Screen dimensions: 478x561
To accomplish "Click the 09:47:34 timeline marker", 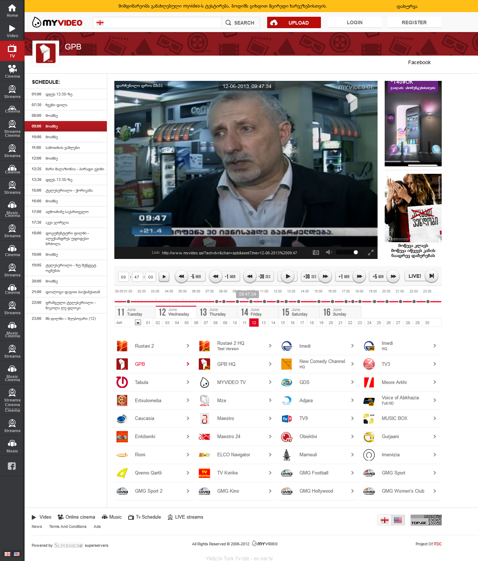I will point(247,294).
